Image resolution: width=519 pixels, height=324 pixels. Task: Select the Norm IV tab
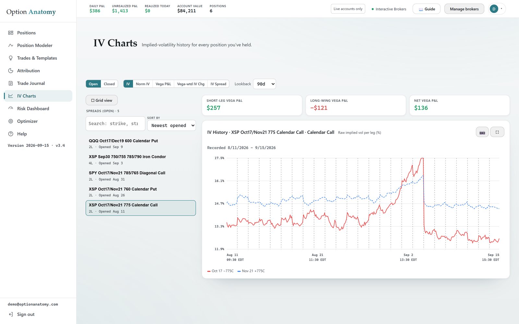click(x=143, y=84)
